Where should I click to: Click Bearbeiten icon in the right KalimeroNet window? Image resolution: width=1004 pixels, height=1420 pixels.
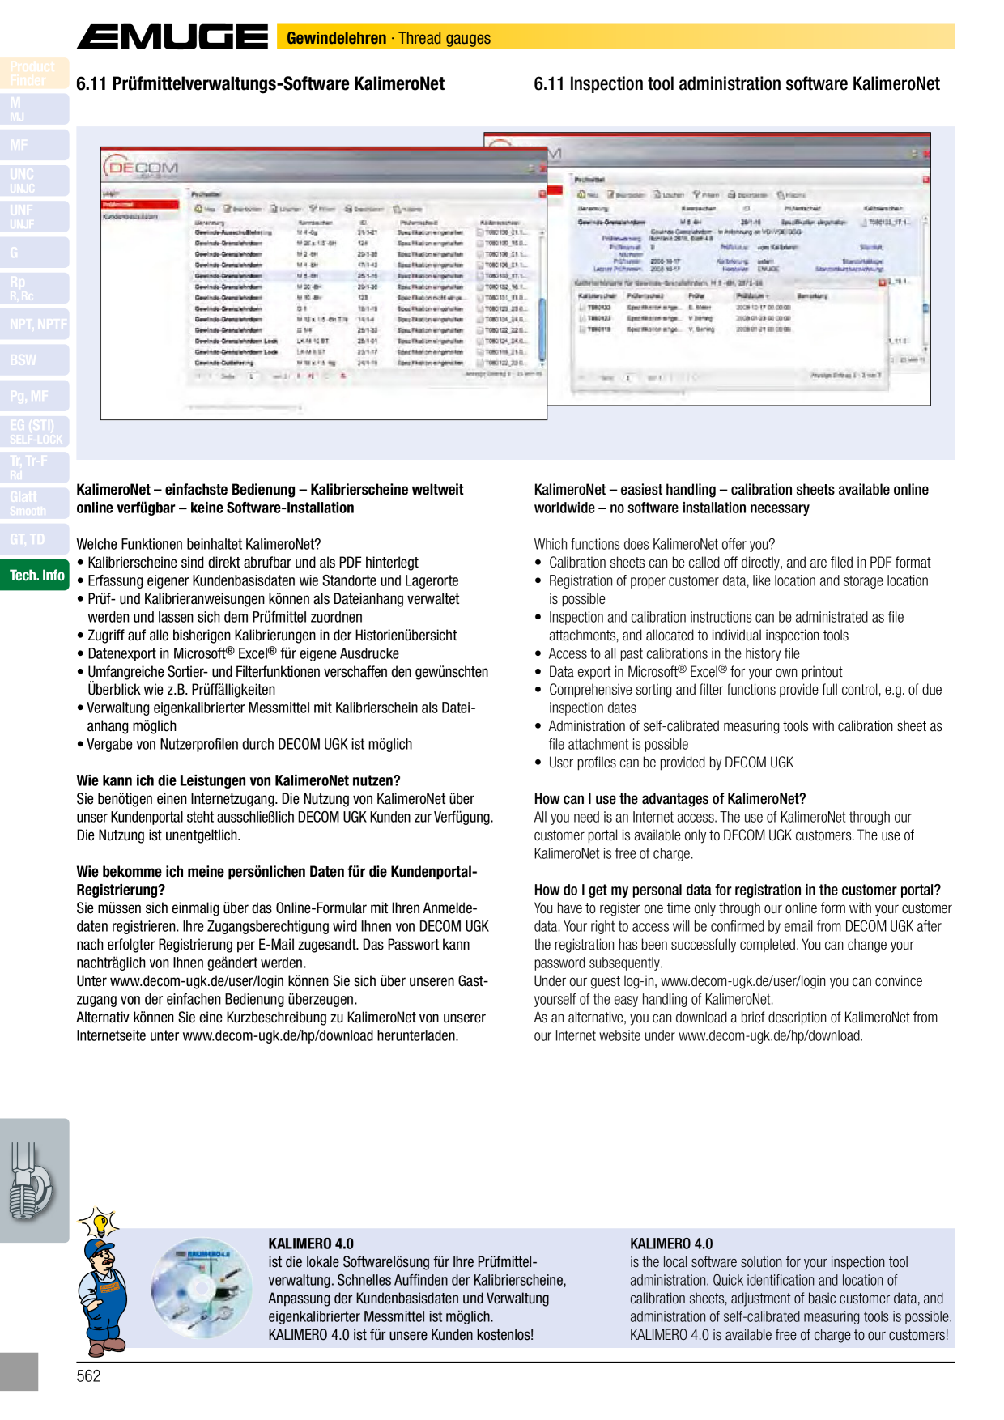(x=611, y=195)
